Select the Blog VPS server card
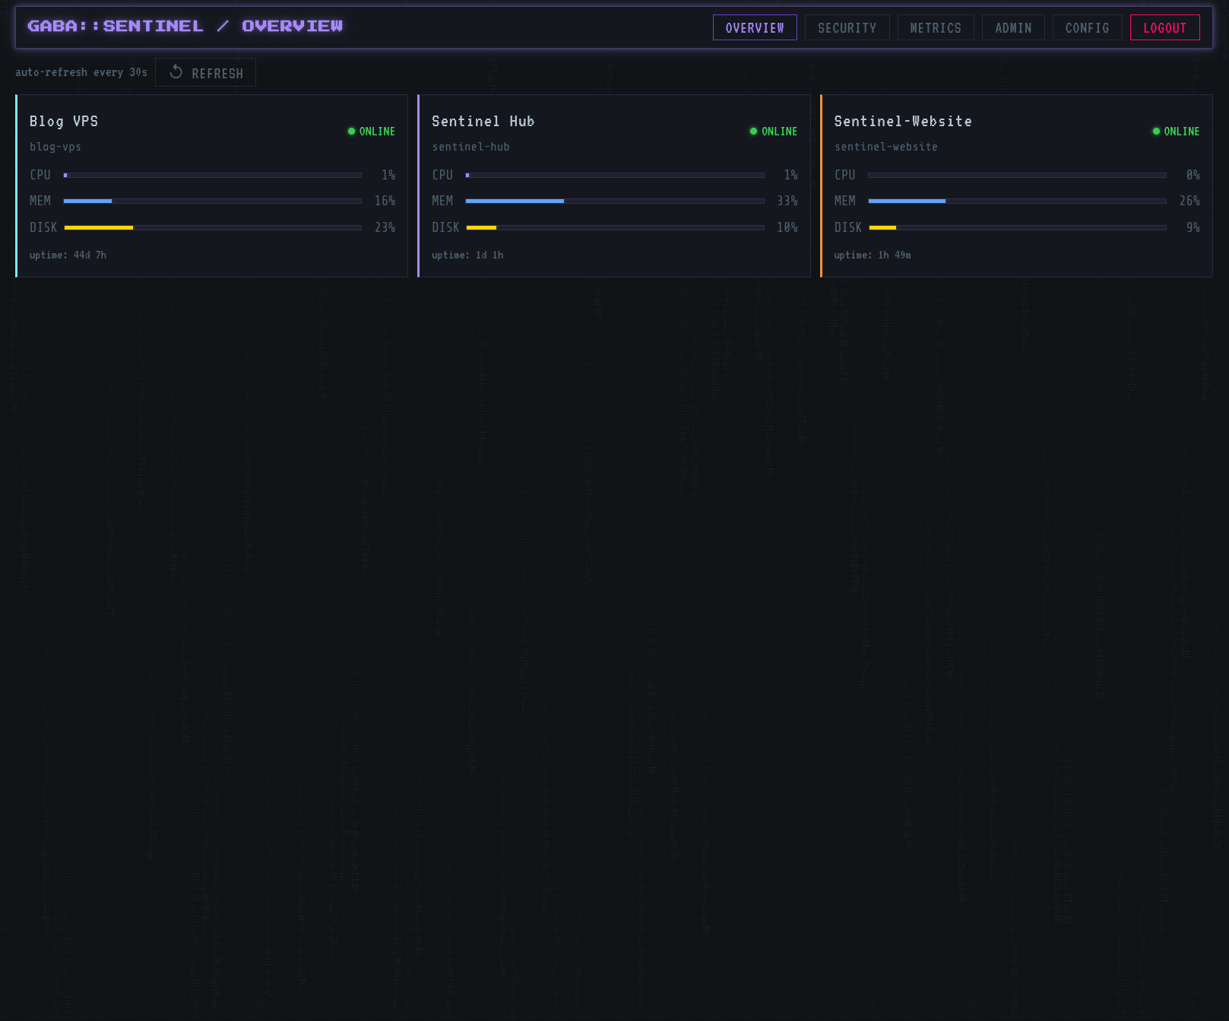 [211, 186]
